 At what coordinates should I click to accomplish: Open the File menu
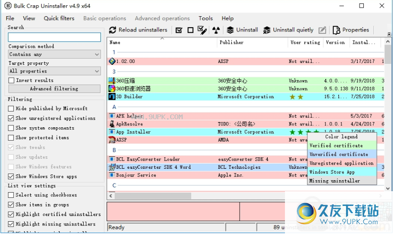coord(10,18)
